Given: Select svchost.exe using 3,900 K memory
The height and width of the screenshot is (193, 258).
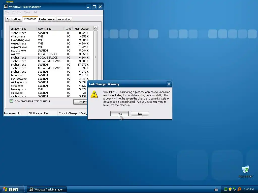Looking at the screenshot, I should pyautogui.click(x=50, y=61).
